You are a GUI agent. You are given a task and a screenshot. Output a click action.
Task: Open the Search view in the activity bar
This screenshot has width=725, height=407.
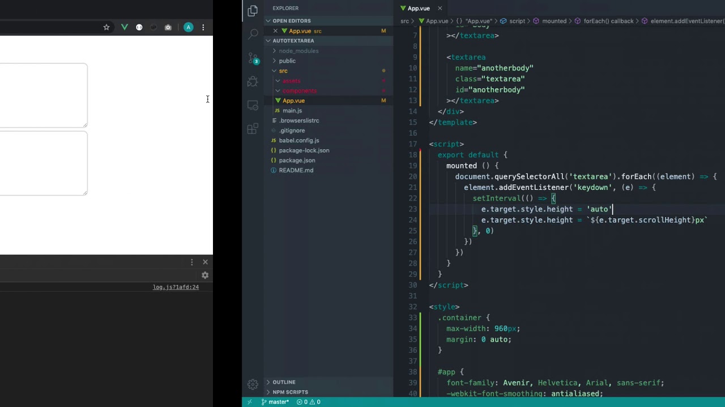[253, 34]
